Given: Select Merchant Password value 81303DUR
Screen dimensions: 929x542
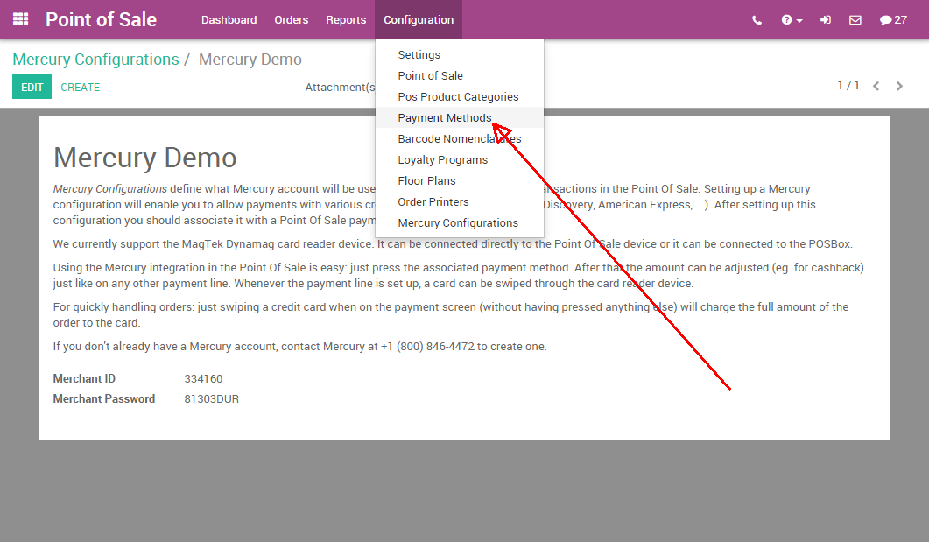Looking at the screenshot, I should 212,398.
